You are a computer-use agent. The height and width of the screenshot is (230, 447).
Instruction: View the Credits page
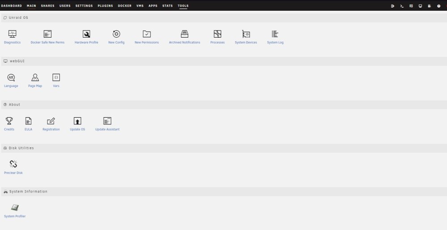[9, 124]
